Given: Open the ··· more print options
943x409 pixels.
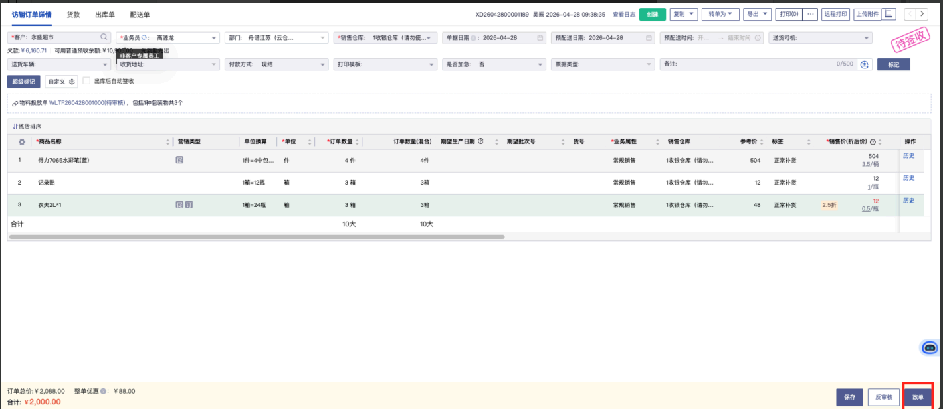Looking at the screenshot, I should point(810,14).
